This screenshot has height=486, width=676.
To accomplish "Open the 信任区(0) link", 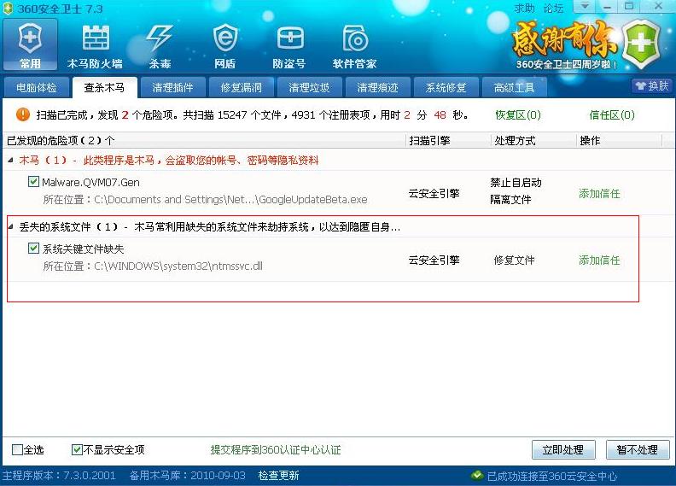I will pyautogui.click(x=612, y=114).
